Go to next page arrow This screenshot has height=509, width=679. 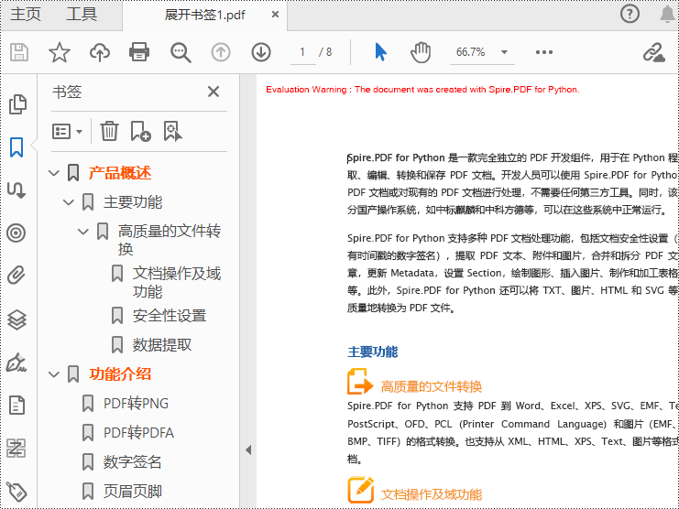(261, 52)
